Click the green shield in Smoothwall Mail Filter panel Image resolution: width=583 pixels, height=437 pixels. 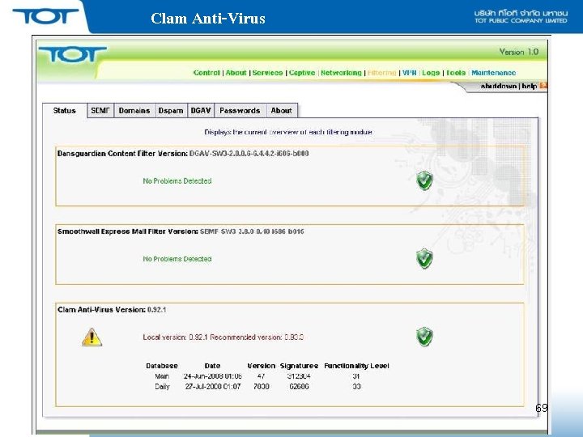[x=424, y=259]
